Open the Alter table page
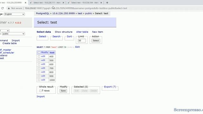203x114 pixels. (x=82, y=32)
